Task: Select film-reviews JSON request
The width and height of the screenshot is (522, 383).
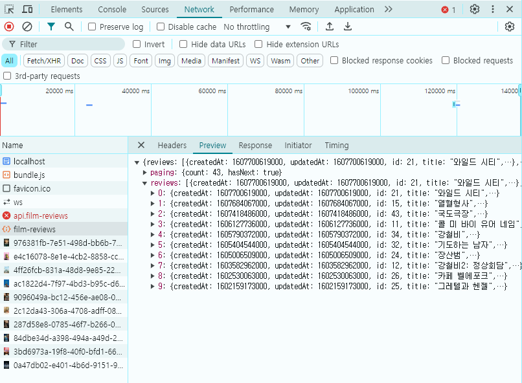Action: pos(63,230)
